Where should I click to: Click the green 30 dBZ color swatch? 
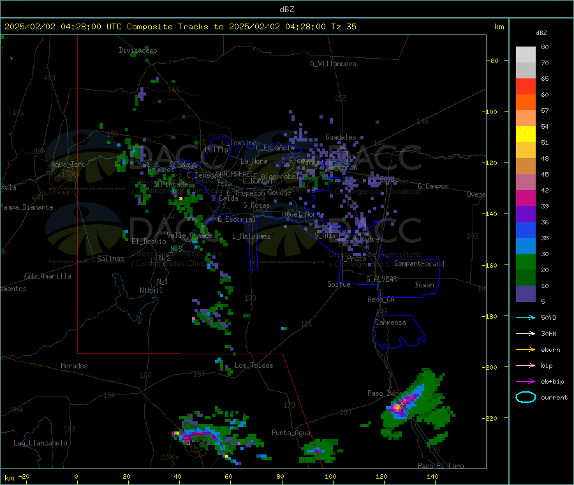(x=526, y=261)
